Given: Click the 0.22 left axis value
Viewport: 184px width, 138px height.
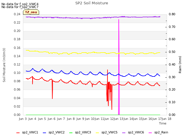Looking at the screenshot, I should click(17, 22).
